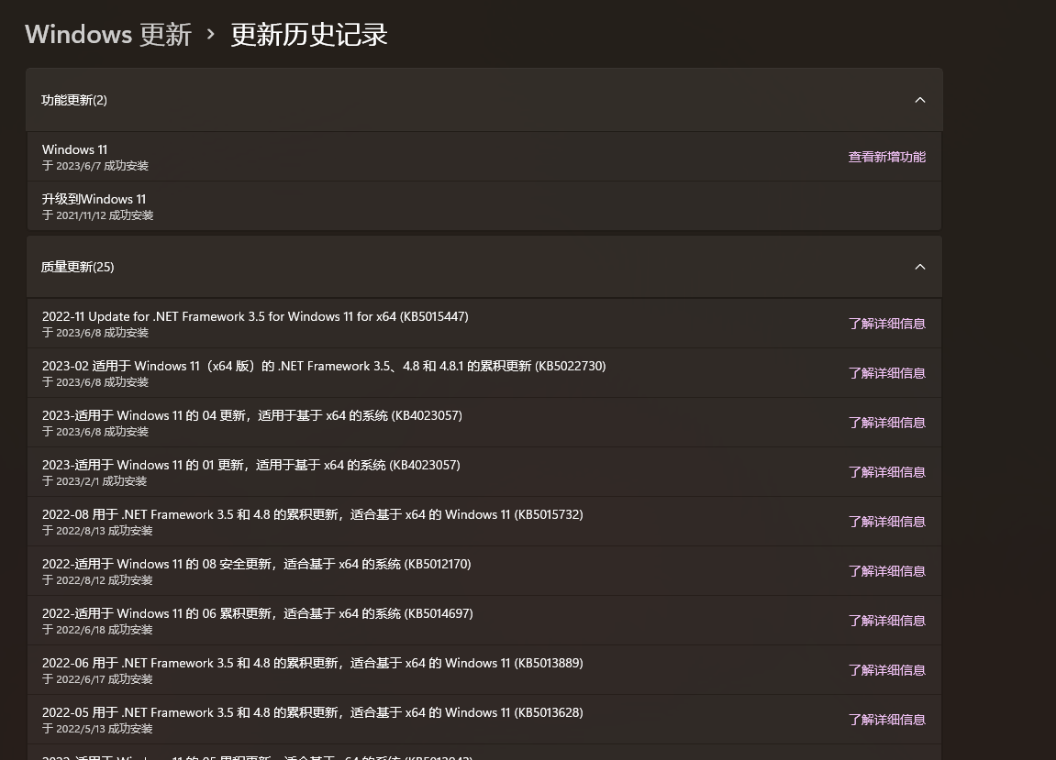Select the 2023-02 .NET Framework 累积更新 title

click(324, 366)
